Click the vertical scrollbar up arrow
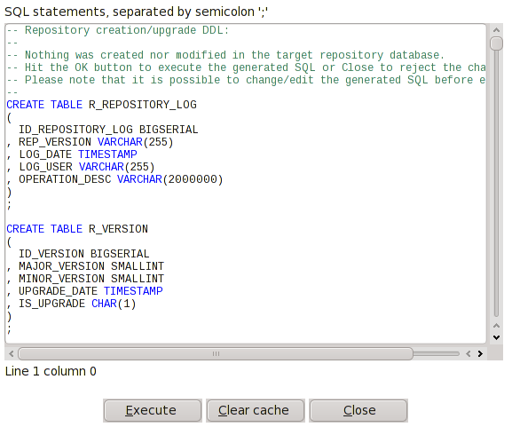The height and width of the screenshot is (427, 512). point(496,30)
